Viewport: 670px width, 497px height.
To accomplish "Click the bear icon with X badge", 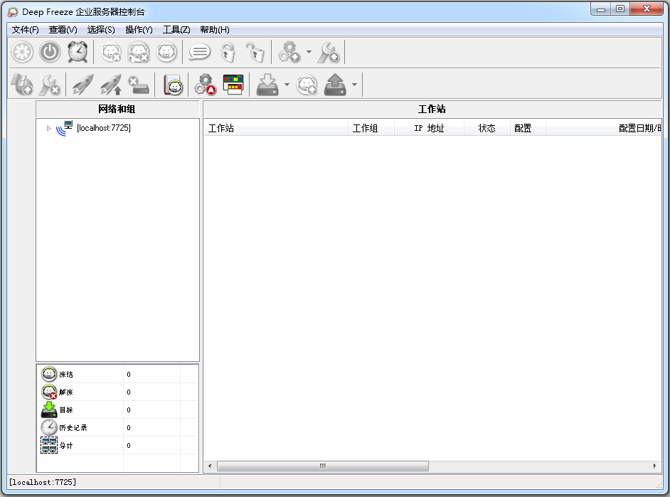I will coord(111,53).
